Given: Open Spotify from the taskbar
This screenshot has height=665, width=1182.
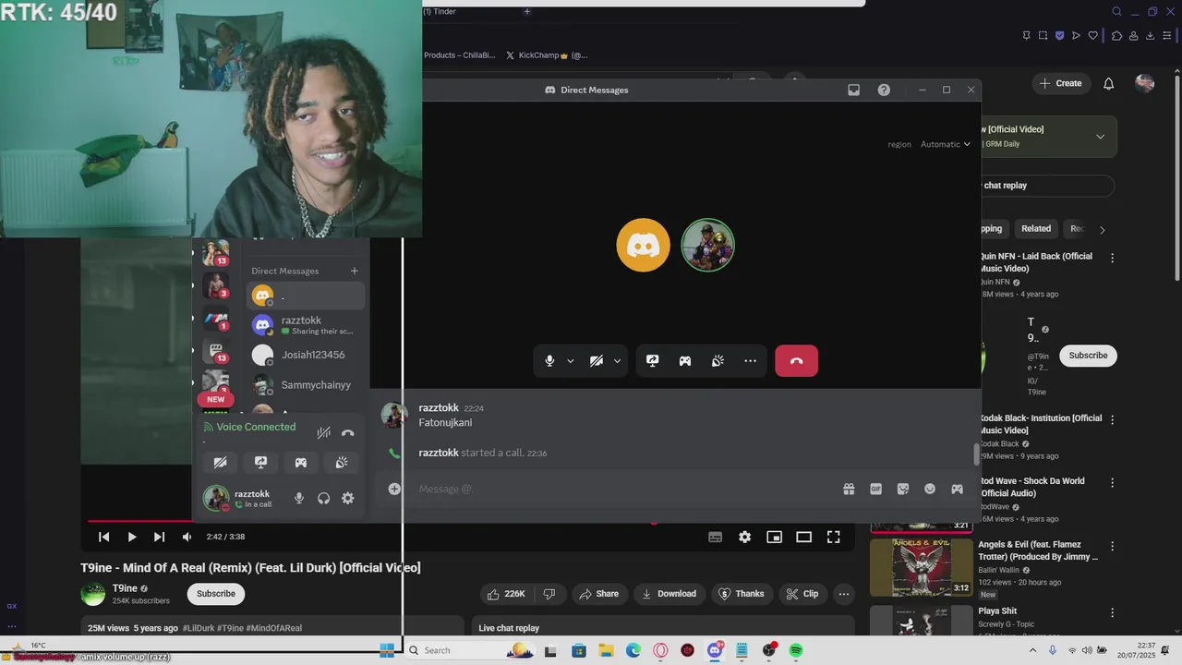Looking at the screenshot, I should point(796,650).
